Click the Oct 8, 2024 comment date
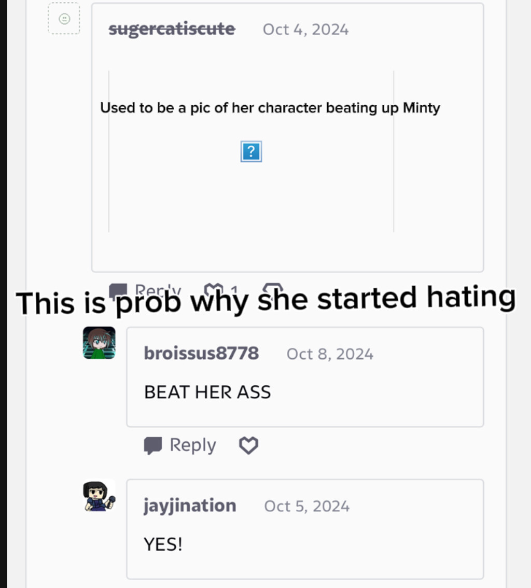The width and height of the screenshot is (531, 588). point(330,354)
